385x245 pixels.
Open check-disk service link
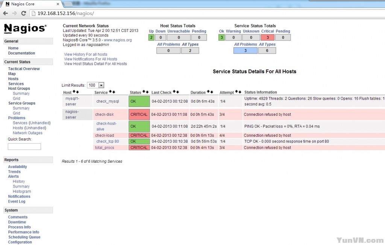click(x=105, y=114)
